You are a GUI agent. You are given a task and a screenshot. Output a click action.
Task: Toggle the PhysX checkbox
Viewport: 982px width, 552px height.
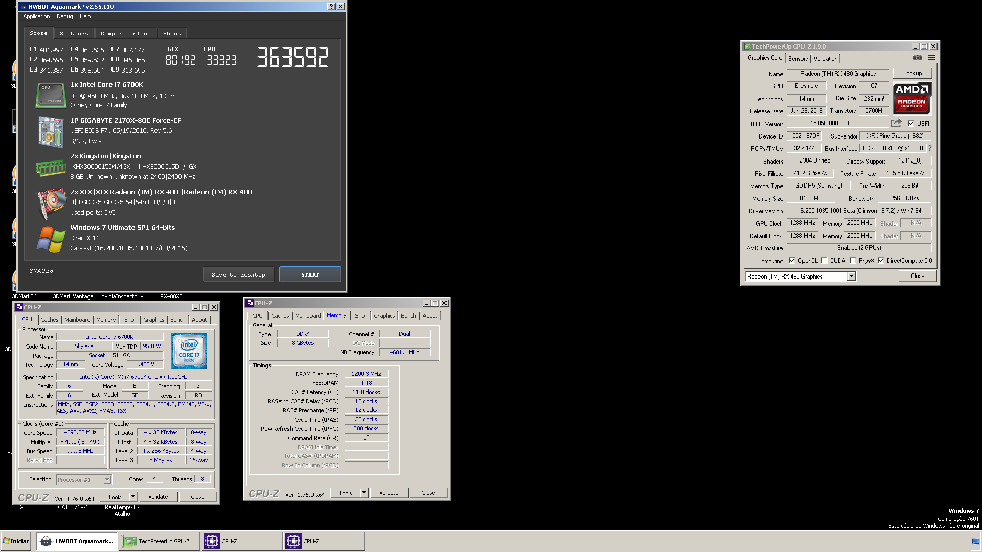(853, 260)
